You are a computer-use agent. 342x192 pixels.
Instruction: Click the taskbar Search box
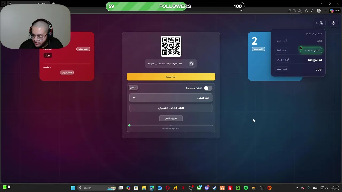(97, 188)
